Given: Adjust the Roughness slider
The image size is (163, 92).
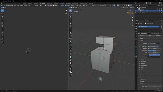Looking at the screenshot, I should 155,51.
